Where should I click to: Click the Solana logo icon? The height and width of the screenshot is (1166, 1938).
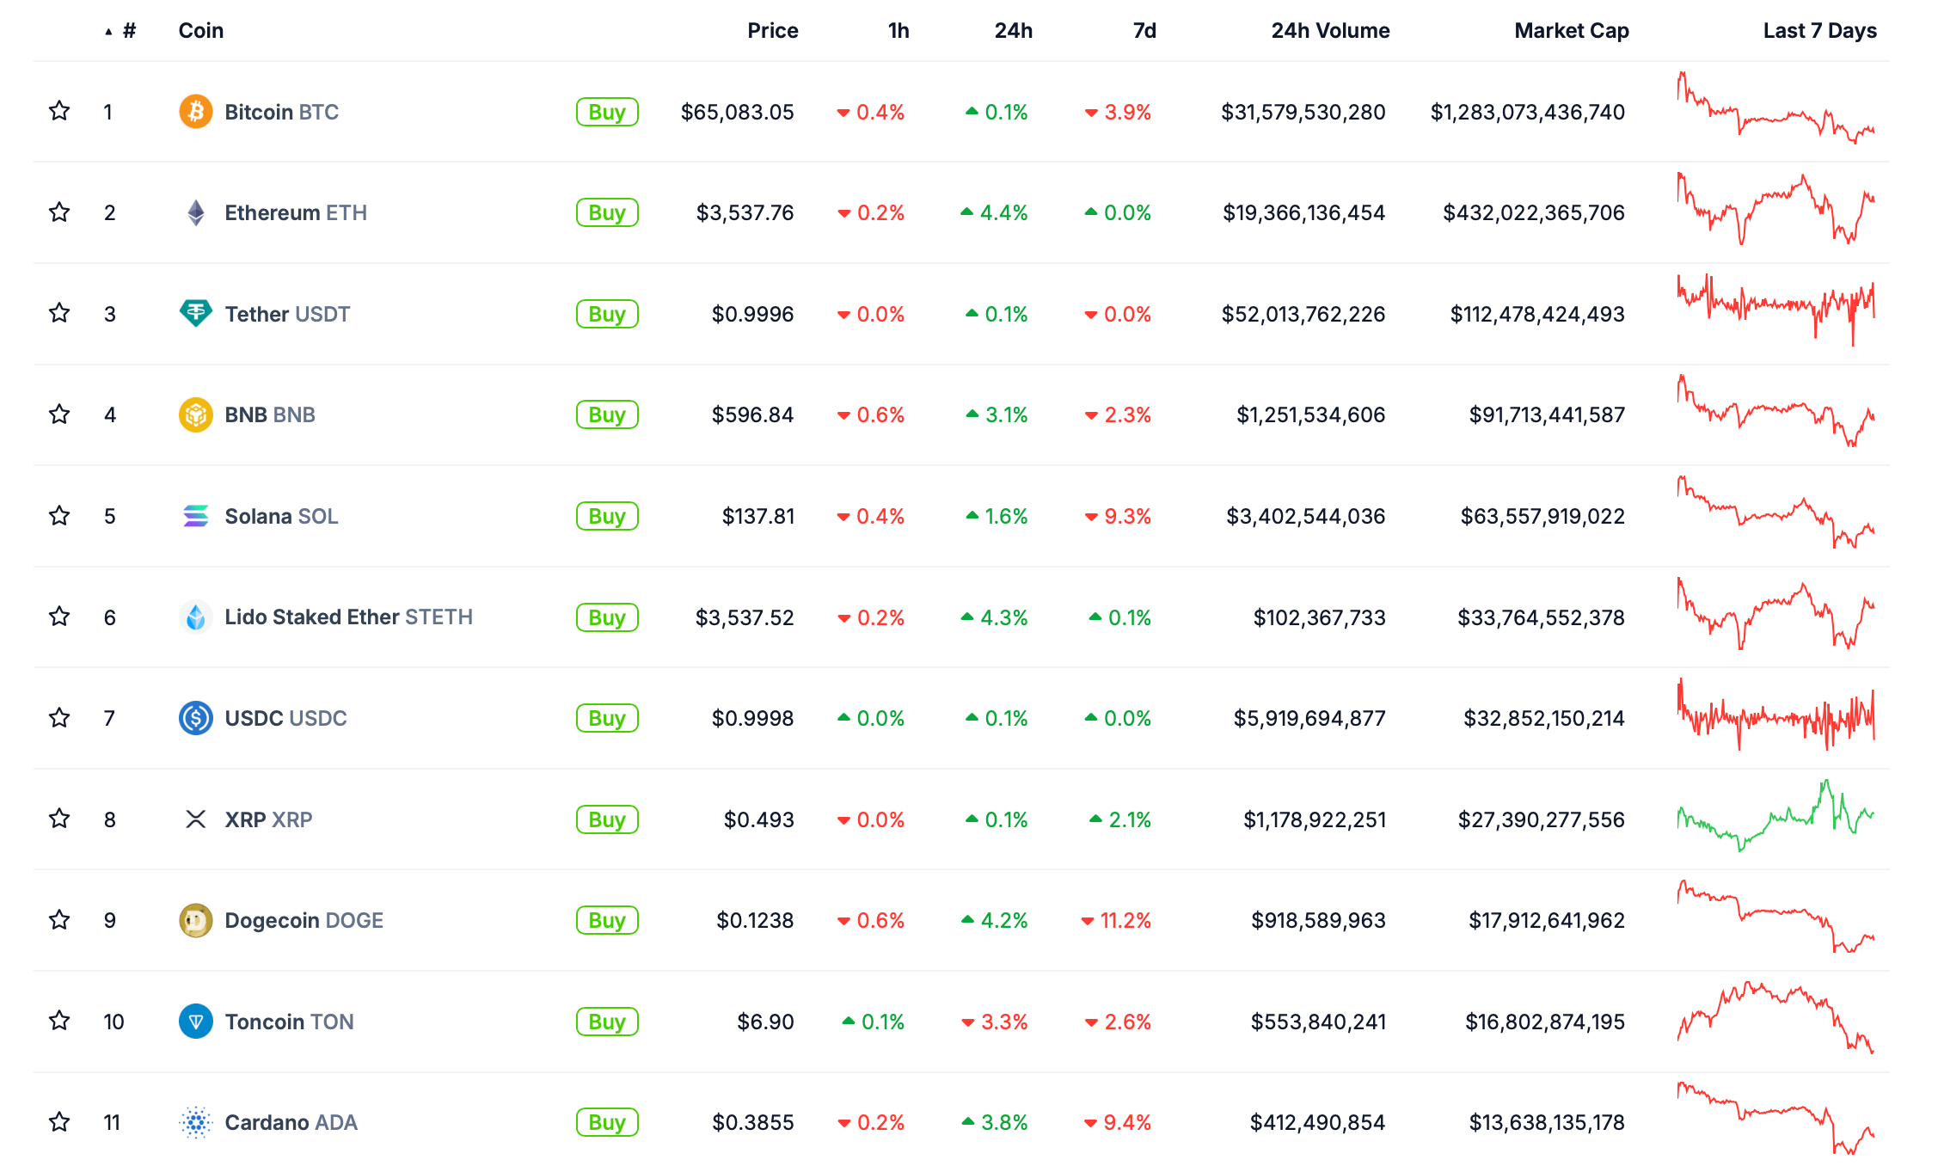195,516
